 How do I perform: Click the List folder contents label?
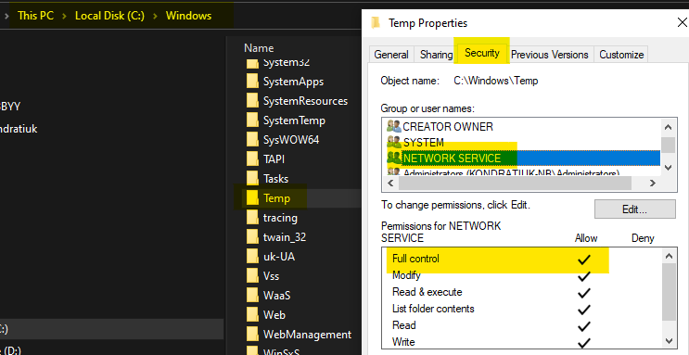click(433, 309)
